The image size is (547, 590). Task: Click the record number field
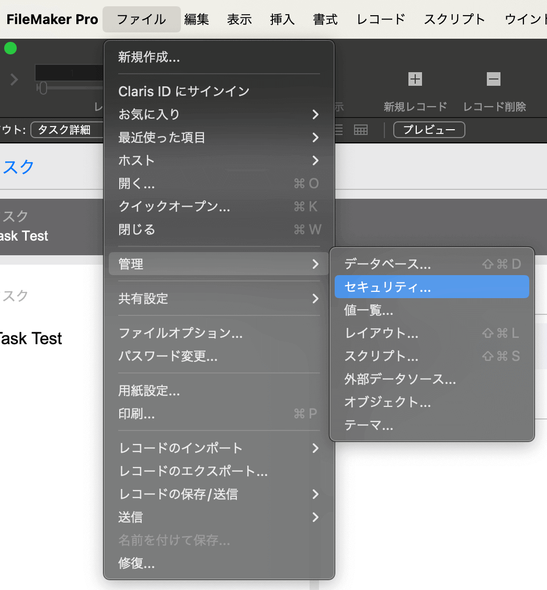pyautogui.click(x=69, y=73)
